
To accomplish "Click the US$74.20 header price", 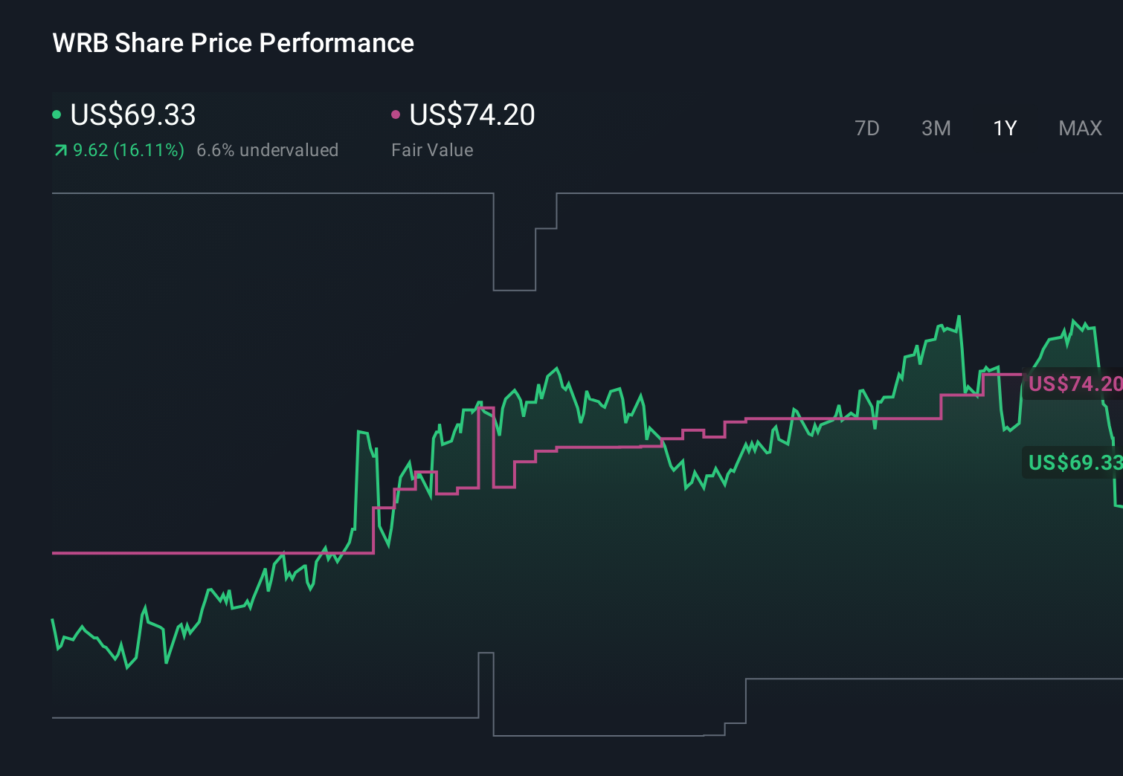I will click(x=472, y=115).
